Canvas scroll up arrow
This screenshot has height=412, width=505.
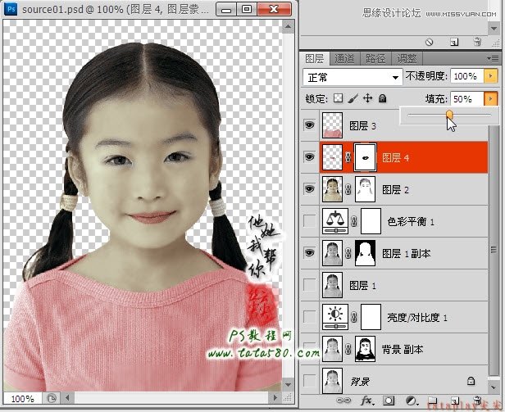coord(288,27)
